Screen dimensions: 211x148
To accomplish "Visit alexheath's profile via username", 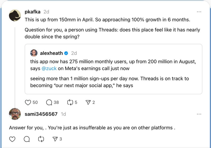I will coord(51,53).
